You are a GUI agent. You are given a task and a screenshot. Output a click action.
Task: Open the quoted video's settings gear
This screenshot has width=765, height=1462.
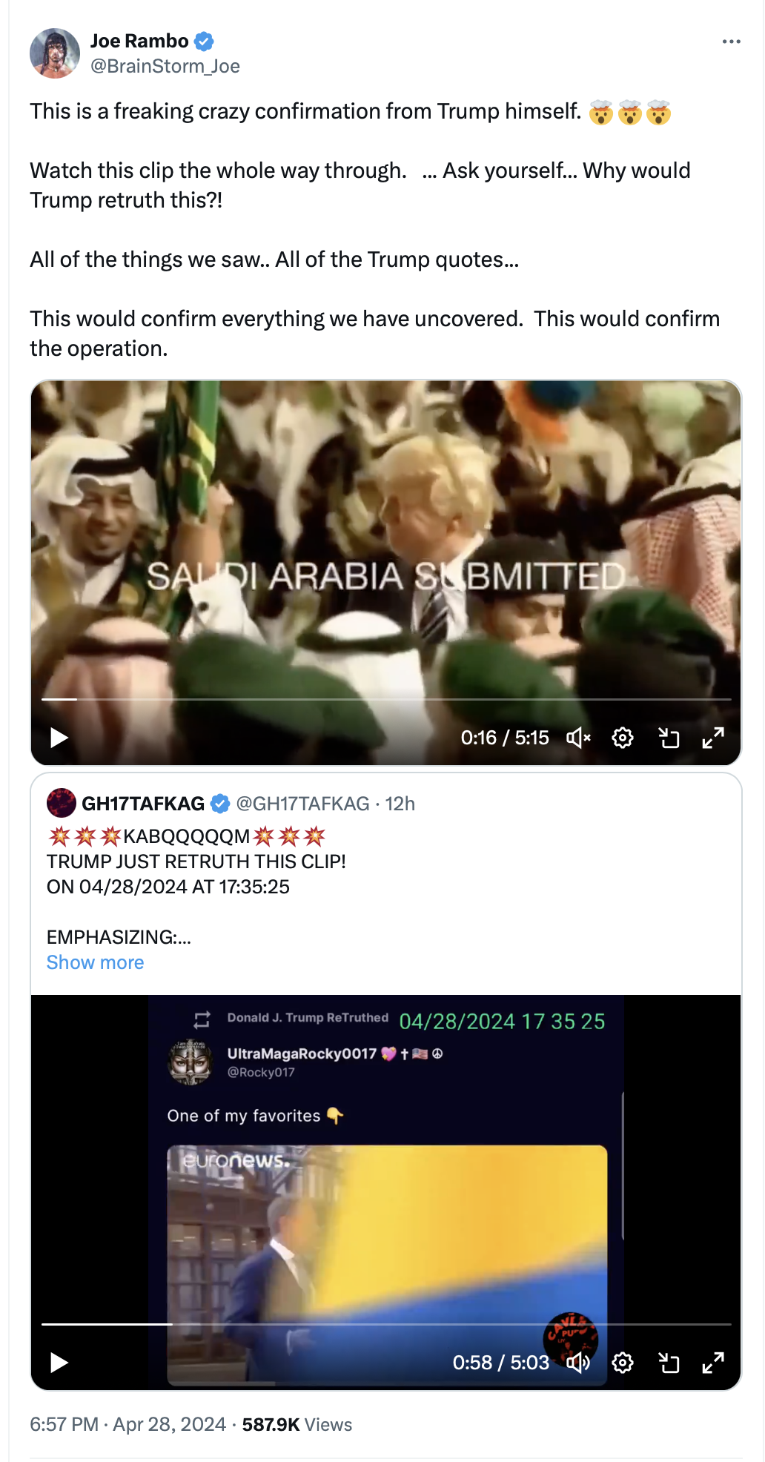(623, 1363)
